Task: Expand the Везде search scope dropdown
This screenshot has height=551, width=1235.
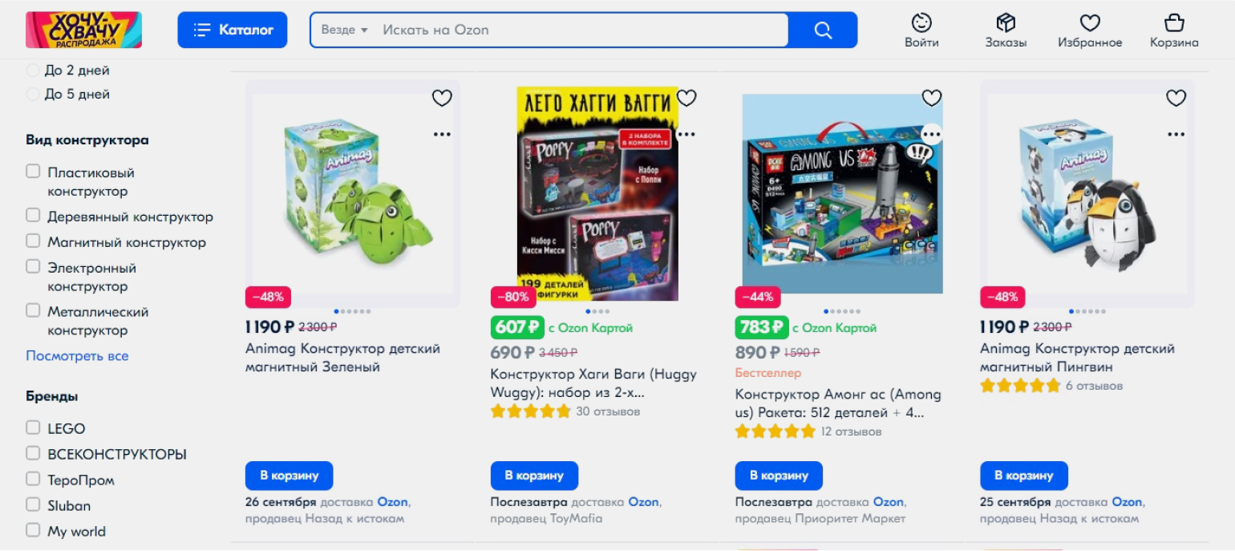Action: [344, 30]
